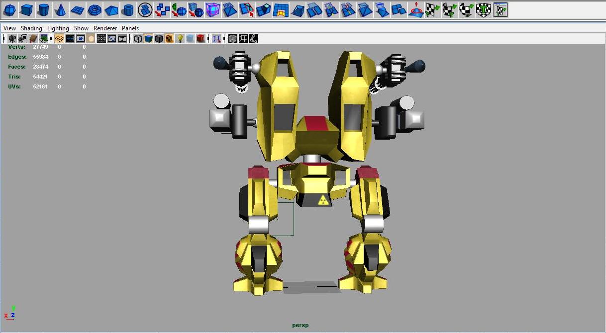Select the robot's radiation symbol panel

[323, 200]
